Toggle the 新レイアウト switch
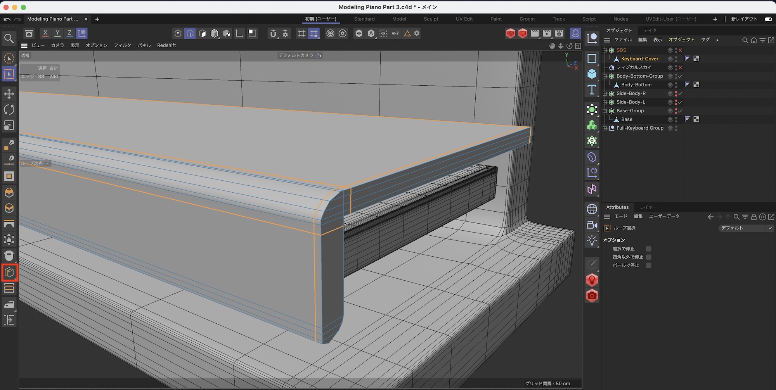This screenshot has height=390, width=776. pyautogui.click(x=768, y=19)
